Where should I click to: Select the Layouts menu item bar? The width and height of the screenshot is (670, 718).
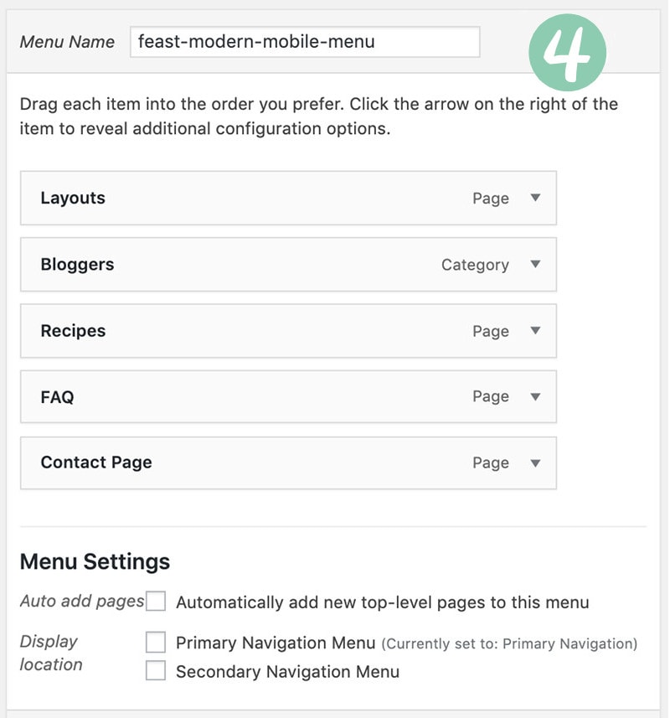[288, 198]
